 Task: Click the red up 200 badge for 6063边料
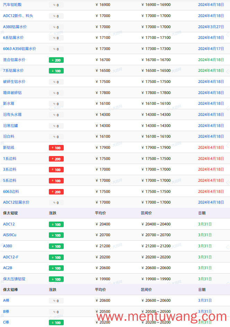pyautogui.click(x=56, y=192)
